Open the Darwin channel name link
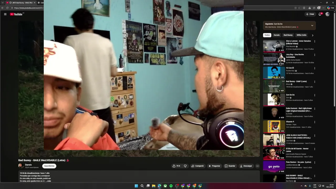 (28, 165)
